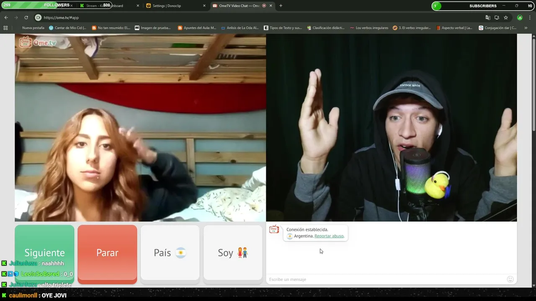The width and height of the screenshot is (536, 301).
Task: Click the stranger's video feed
Action: pos(140,128)
